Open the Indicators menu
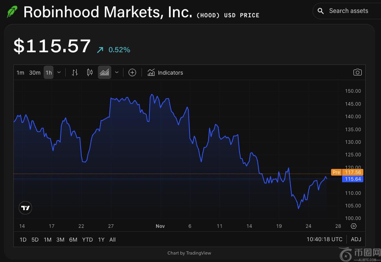 165,73
